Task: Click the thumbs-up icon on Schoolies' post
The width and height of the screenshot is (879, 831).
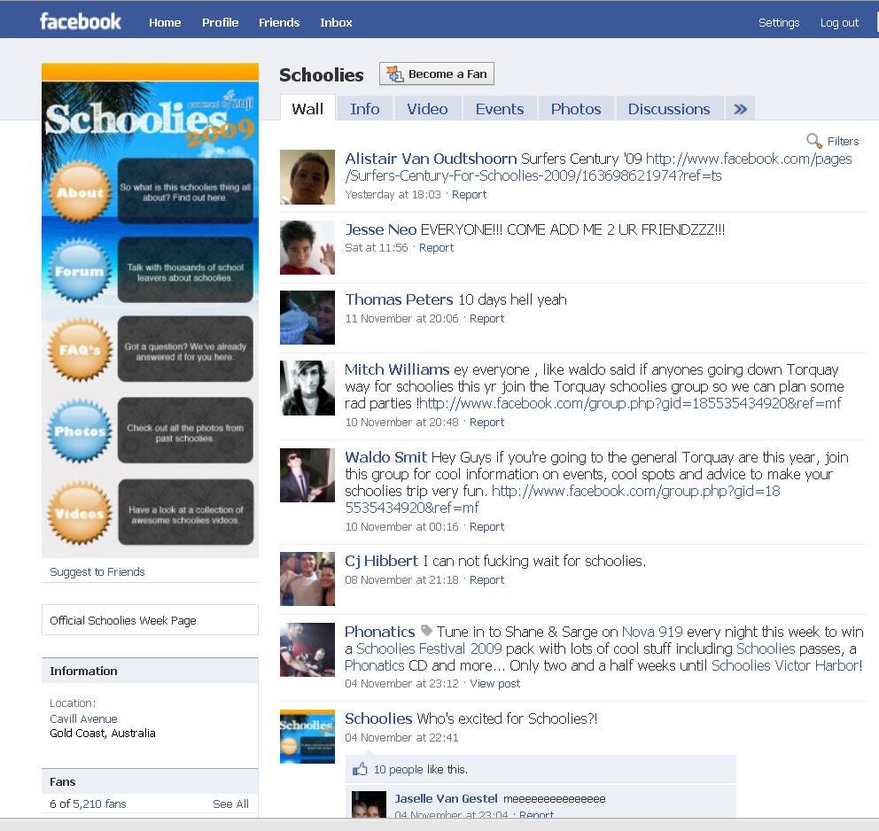Action: coord(359,769)
